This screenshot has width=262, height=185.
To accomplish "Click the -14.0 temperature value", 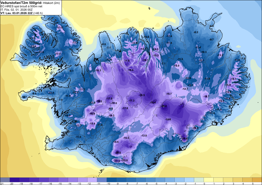I will (228, 92).
